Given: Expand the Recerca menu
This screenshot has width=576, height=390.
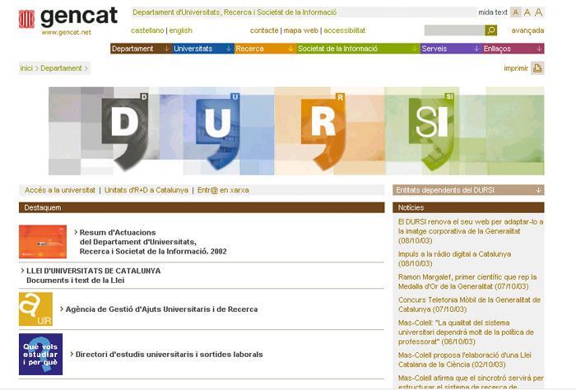Looking at the screenshot, I should [265, 49].
